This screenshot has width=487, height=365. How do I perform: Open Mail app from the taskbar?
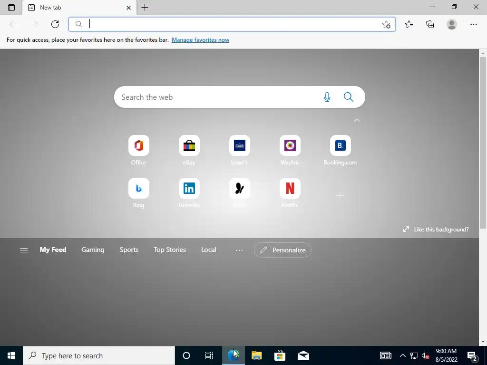tap(303, 355)
